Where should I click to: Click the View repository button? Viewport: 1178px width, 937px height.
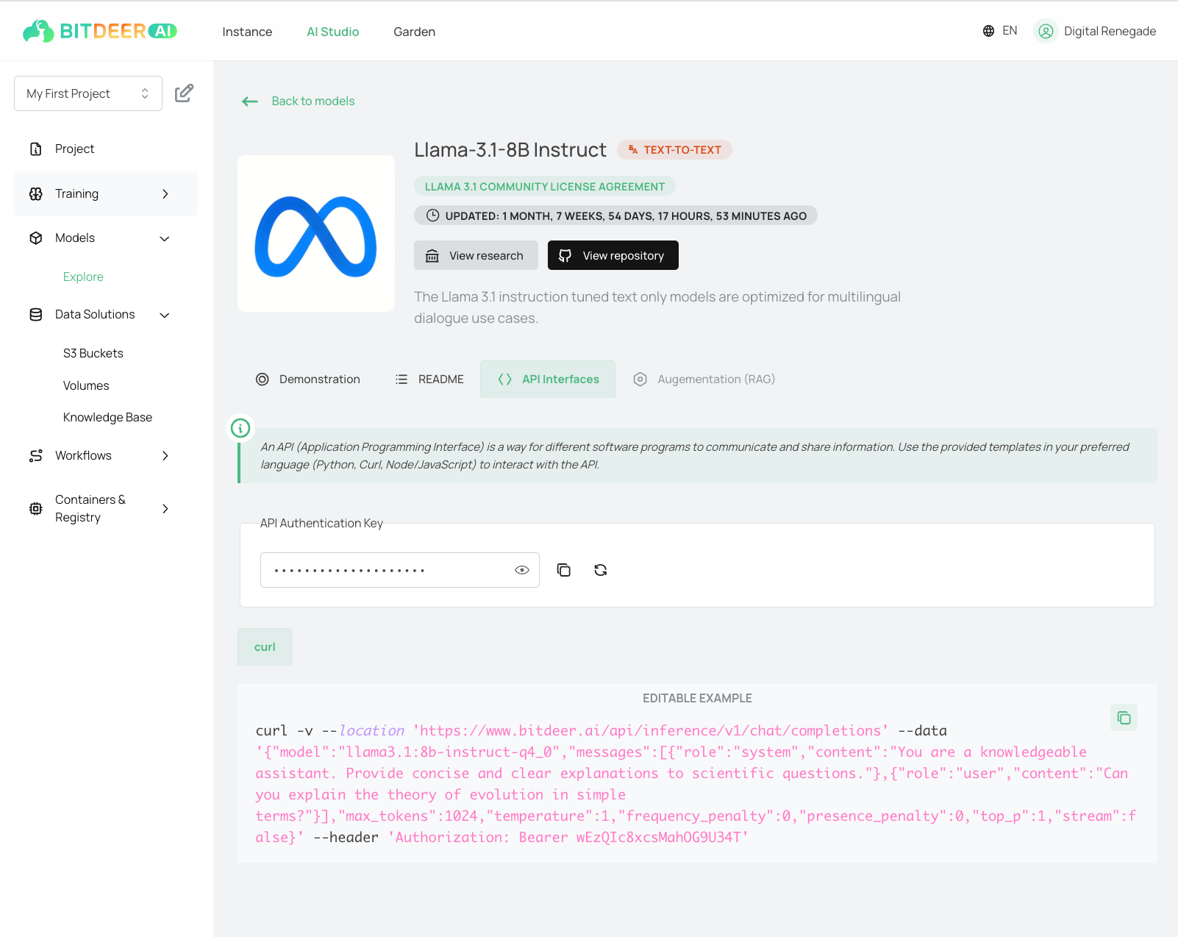pos(613,255)
